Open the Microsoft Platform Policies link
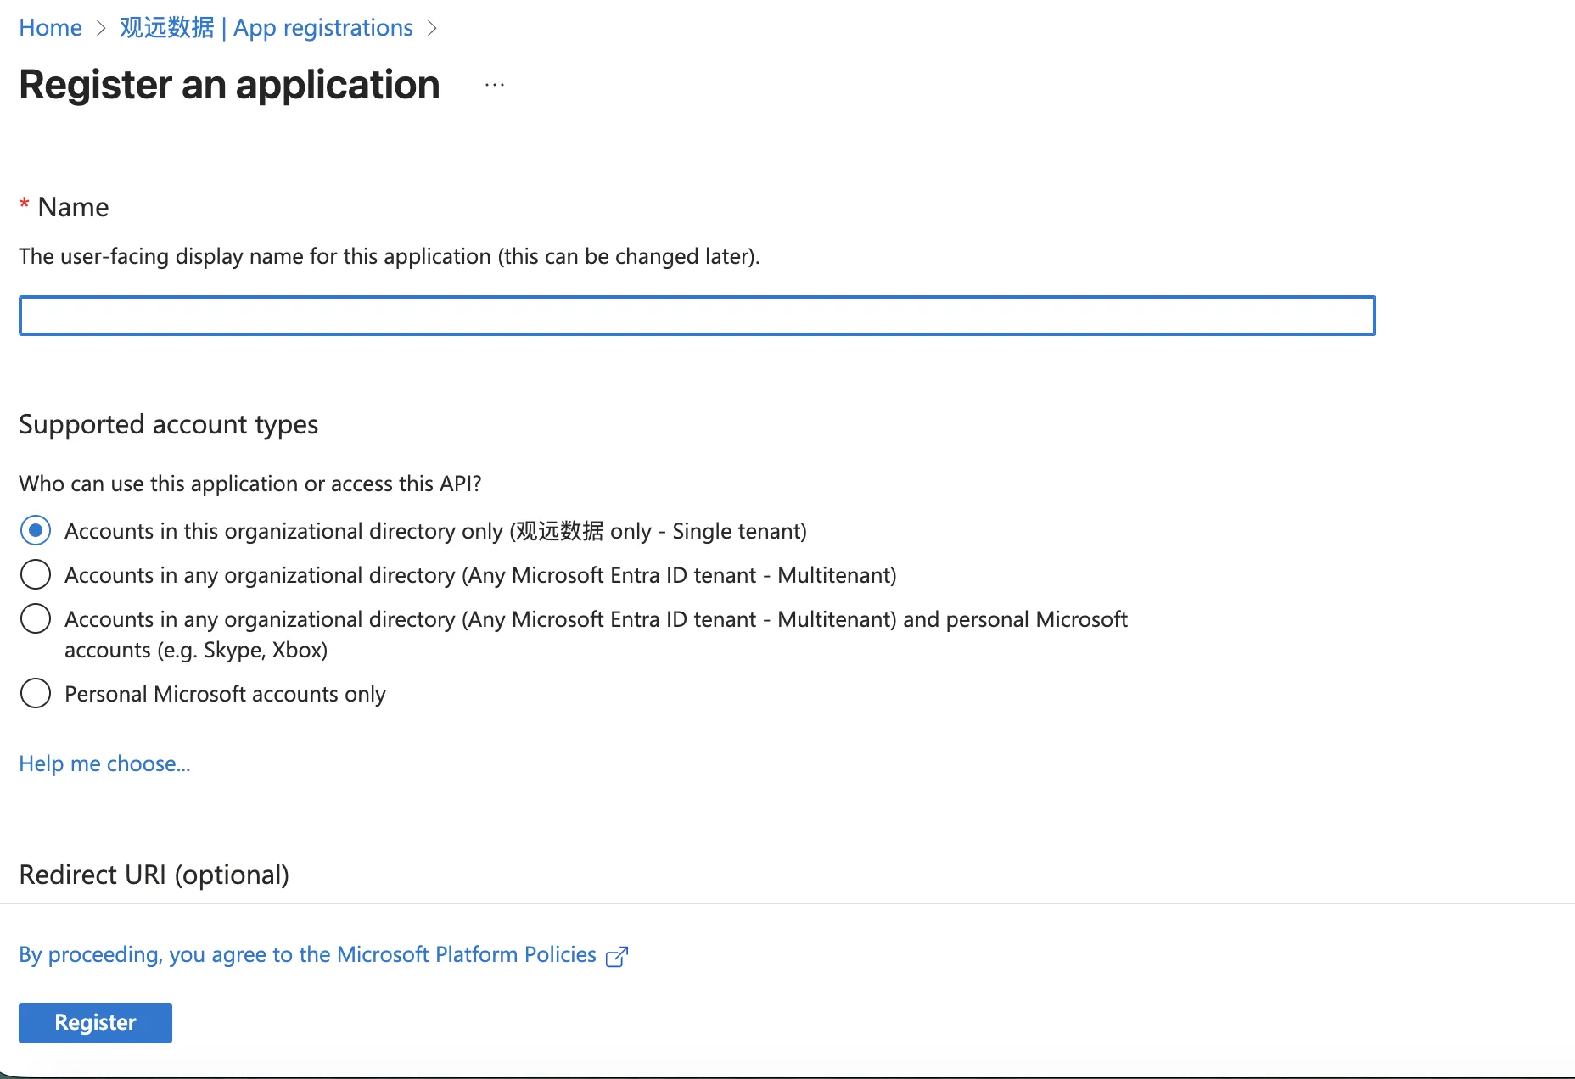The height and width of the screenshot is (1079, 1575). 307,955
